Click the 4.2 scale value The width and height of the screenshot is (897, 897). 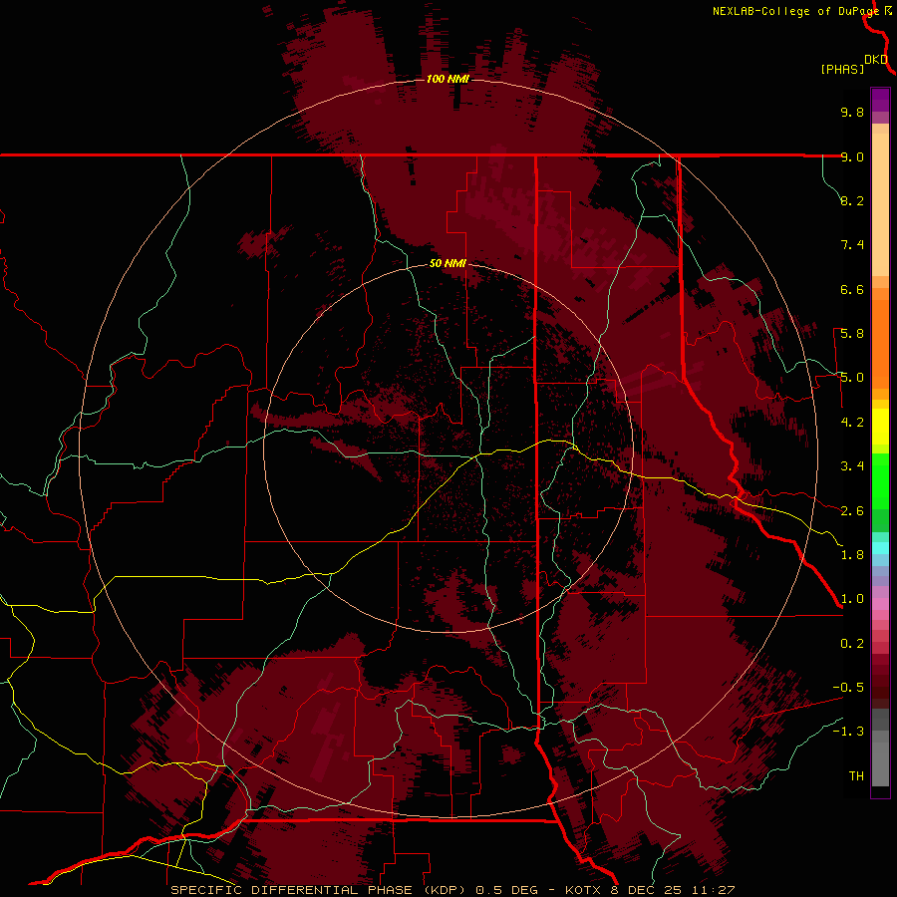[852, 423]
